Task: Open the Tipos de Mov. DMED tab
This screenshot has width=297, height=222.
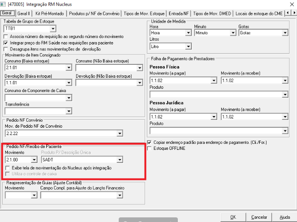Action: tap(212, 13)
